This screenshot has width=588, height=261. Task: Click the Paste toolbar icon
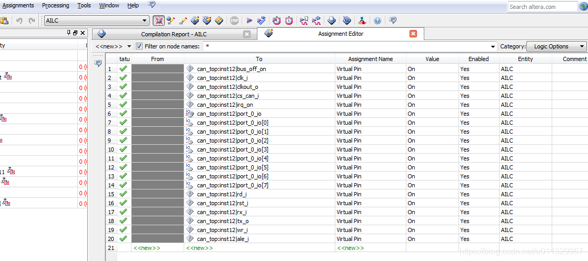(x=4, y=21)
